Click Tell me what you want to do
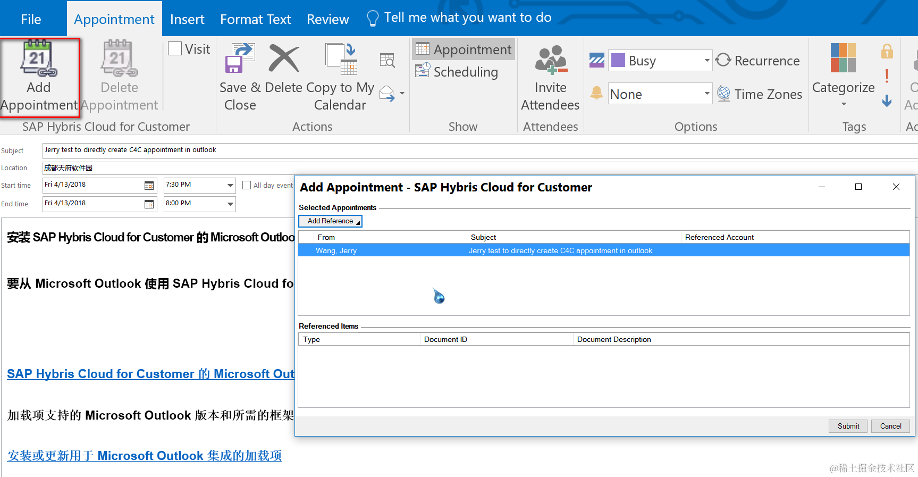The image size is (918, 477). point(468,18)
